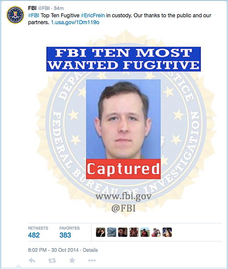Open the #EricFrein hashtag link

click(x=93, y=16)
